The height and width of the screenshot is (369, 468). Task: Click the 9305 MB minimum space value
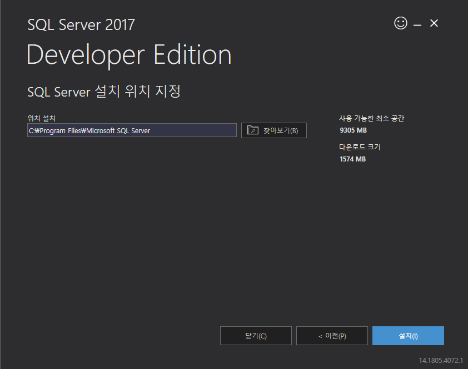click(x=353, y=130)
